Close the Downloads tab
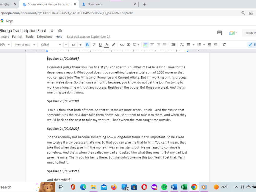The height and width of the screenshot is (192, 256). click(135, 4)
